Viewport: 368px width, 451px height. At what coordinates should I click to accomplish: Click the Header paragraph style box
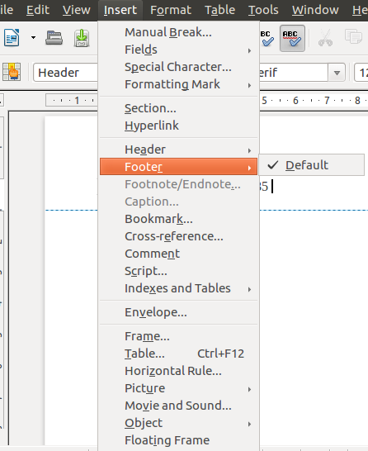pos(65,73)
